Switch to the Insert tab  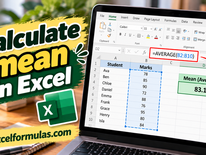click(124, 17)
